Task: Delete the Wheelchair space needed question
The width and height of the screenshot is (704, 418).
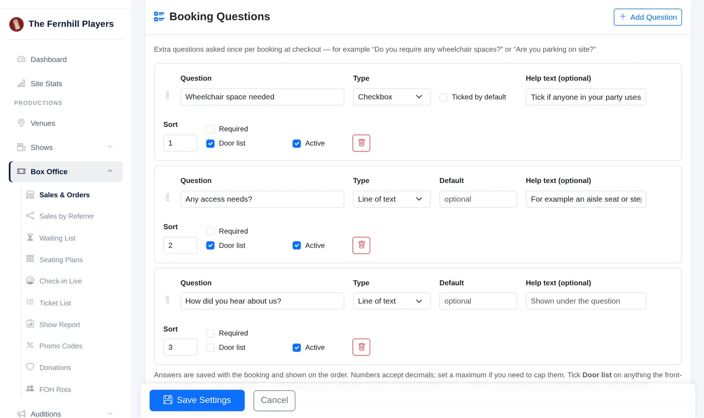Action: (x=361, y=143)
